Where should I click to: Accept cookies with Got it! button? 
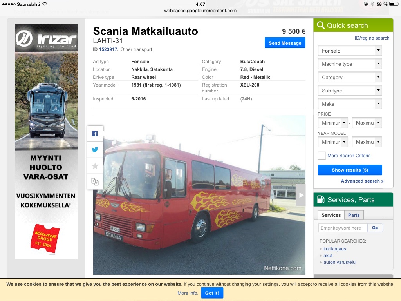(x=212, y=293)
